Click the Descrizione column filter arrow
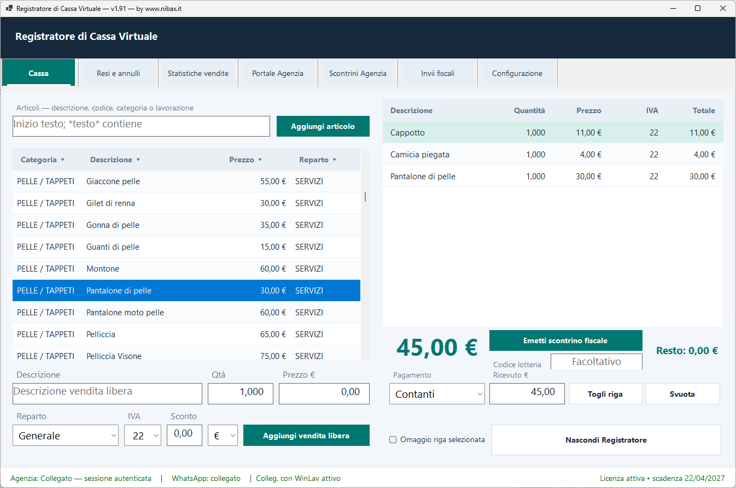736x488 pixels. pos(138,160)
